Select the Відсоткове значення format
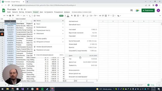Image resolution: width=162 pixels, height=91 pixels. [x=82, y=33]
